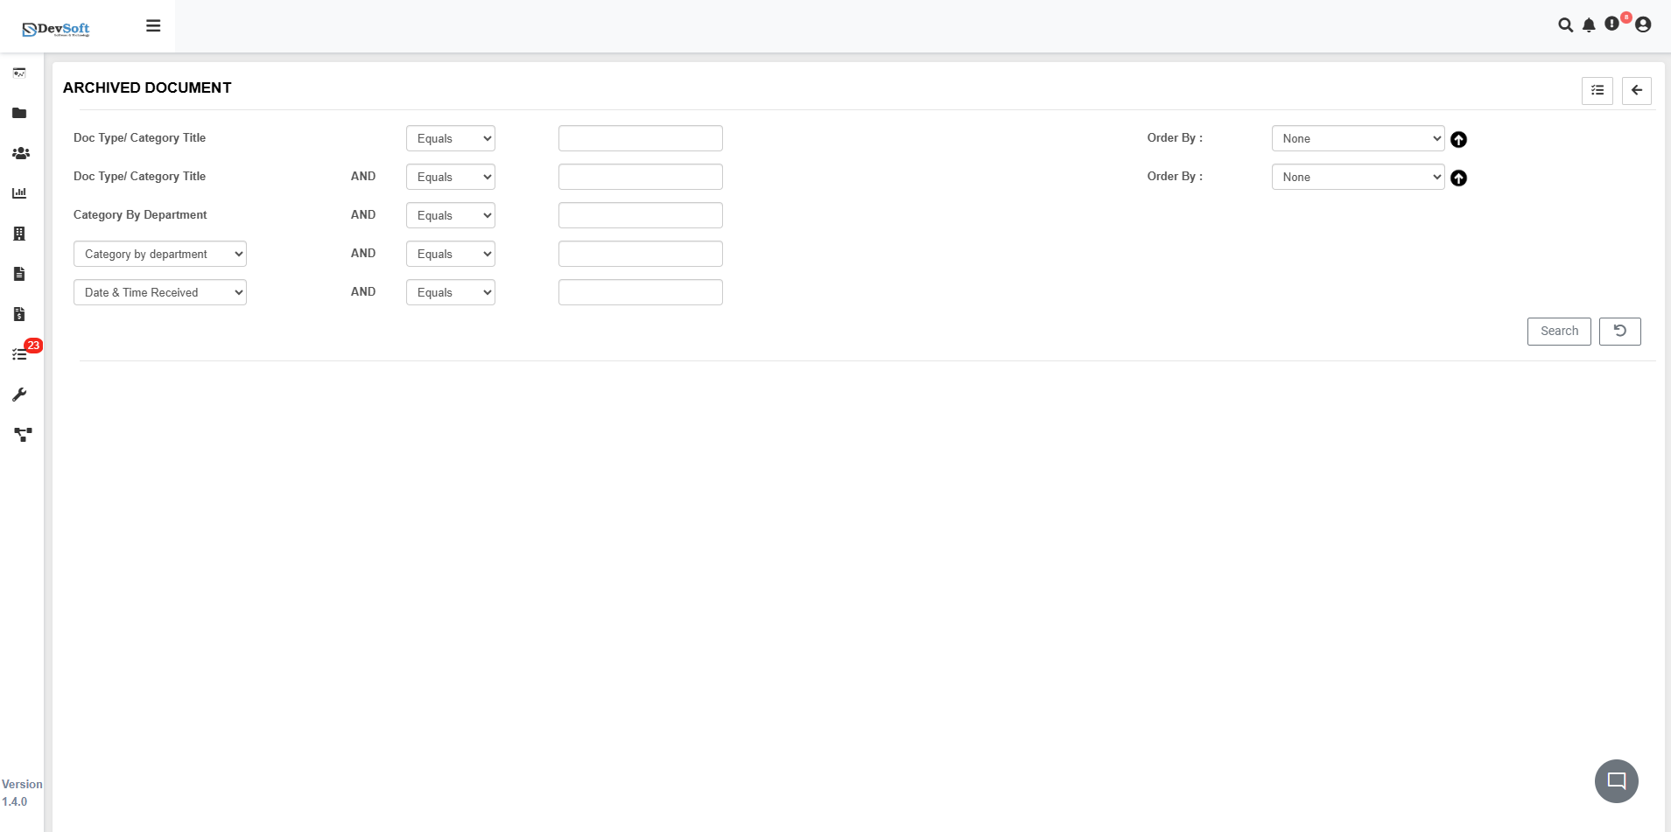1671x832 pixels.
Task: Open the tasks icon with 23 badge
Action: coord(19,353)
